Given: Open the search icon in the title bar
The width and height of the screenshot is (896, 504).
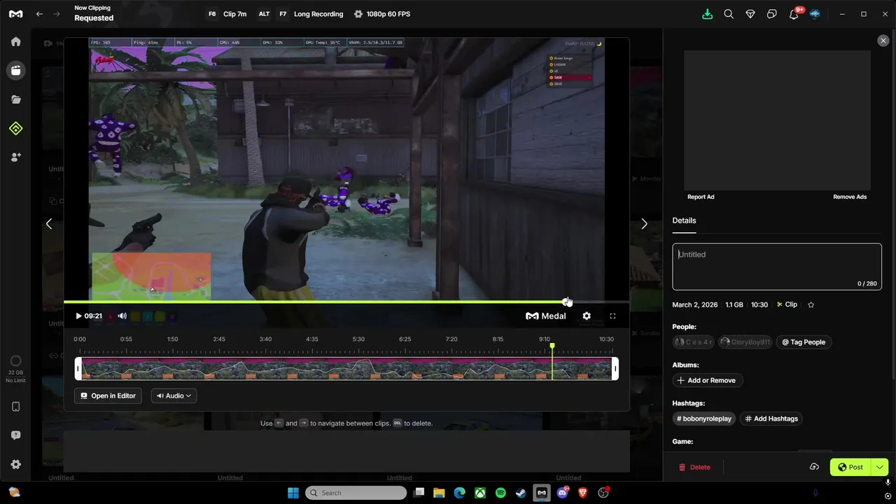Looking at the screenshot, I should (x=729, y=14).
